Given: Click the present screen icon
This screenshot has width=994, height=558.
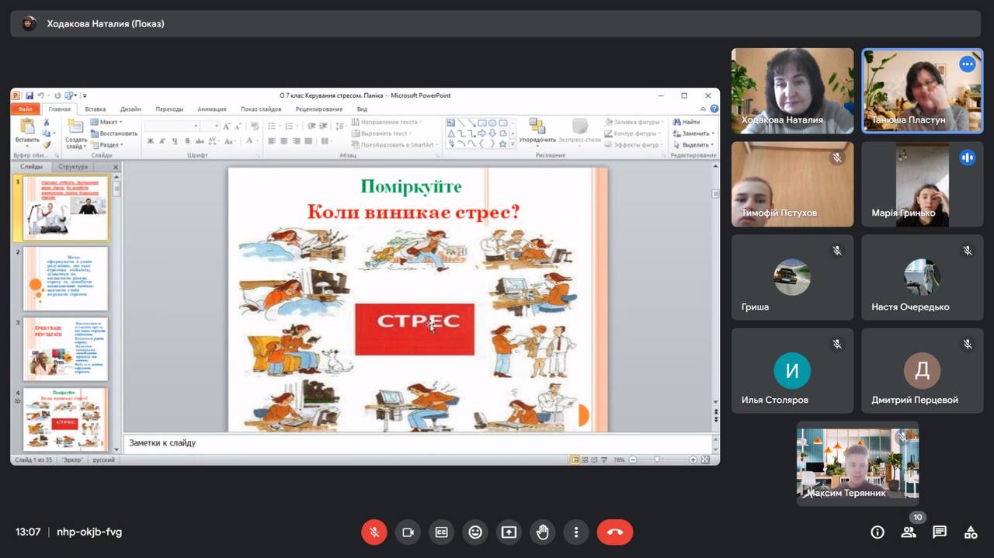Looking at the screenshot, I should [x=509, y=532].
